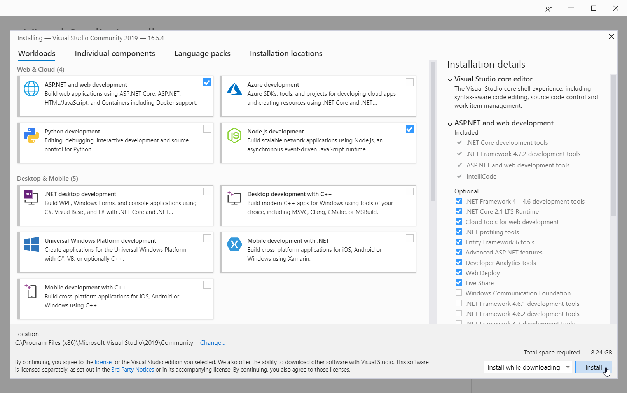This screenshot has height=393, width=627.
Task: Click the Azure development logo icon
Action: 234,89
